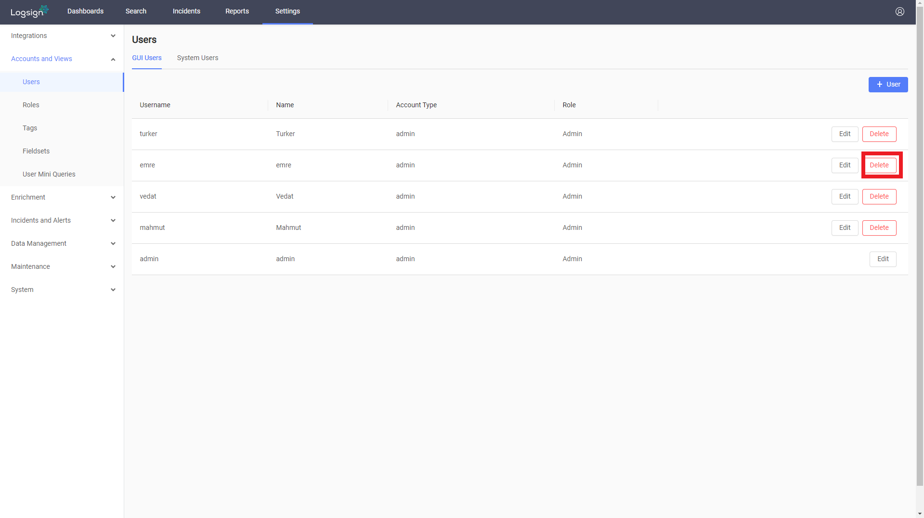924x518 pixels.
Task: Click the scrollbar down arrow
Action: point(920,514)
